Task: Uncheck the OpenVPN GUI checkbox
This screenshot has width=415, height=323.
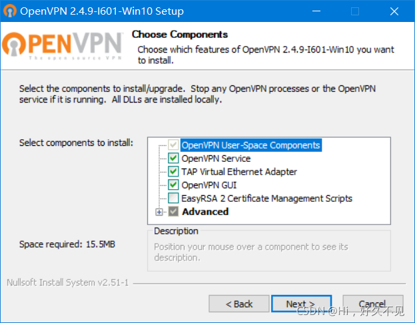Action: pos(173,184)
